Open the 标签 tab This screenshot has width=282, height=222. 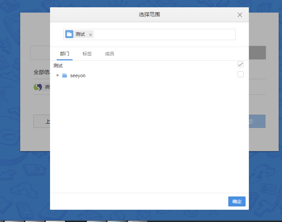tap(87, 54)
